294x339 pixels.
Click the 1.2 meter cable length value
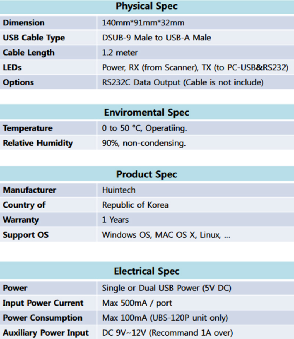click(120, 53)
